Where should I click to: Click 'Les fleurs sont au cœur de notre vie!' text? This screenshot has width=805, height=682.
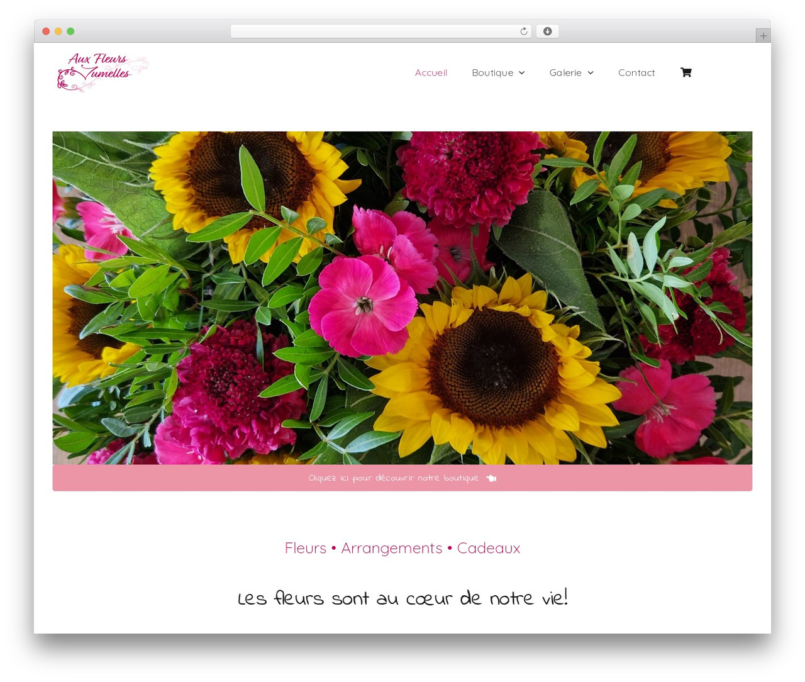[402, 598]
